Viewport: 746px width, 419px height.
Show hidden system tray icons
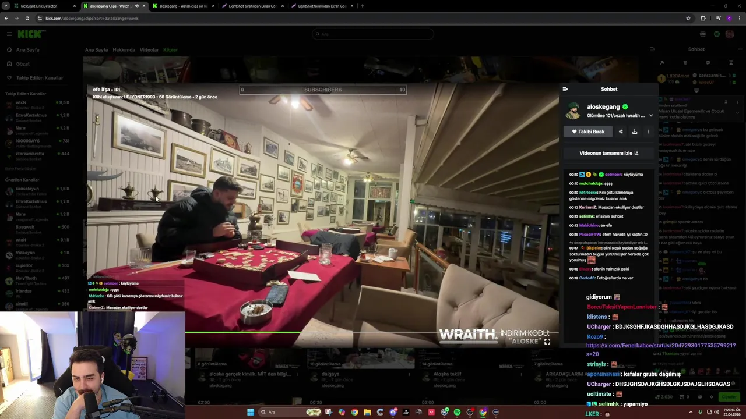[x=692, y=413]
